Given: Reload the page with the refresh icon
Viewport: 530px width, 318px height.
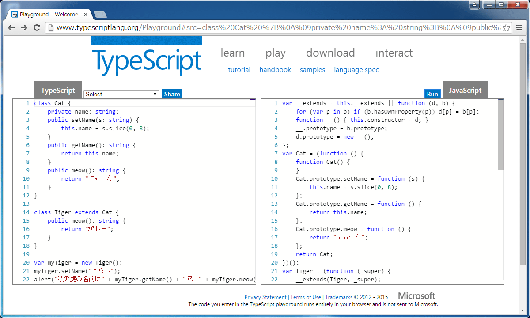Looking at the screenshot, I should coord(37,27).
